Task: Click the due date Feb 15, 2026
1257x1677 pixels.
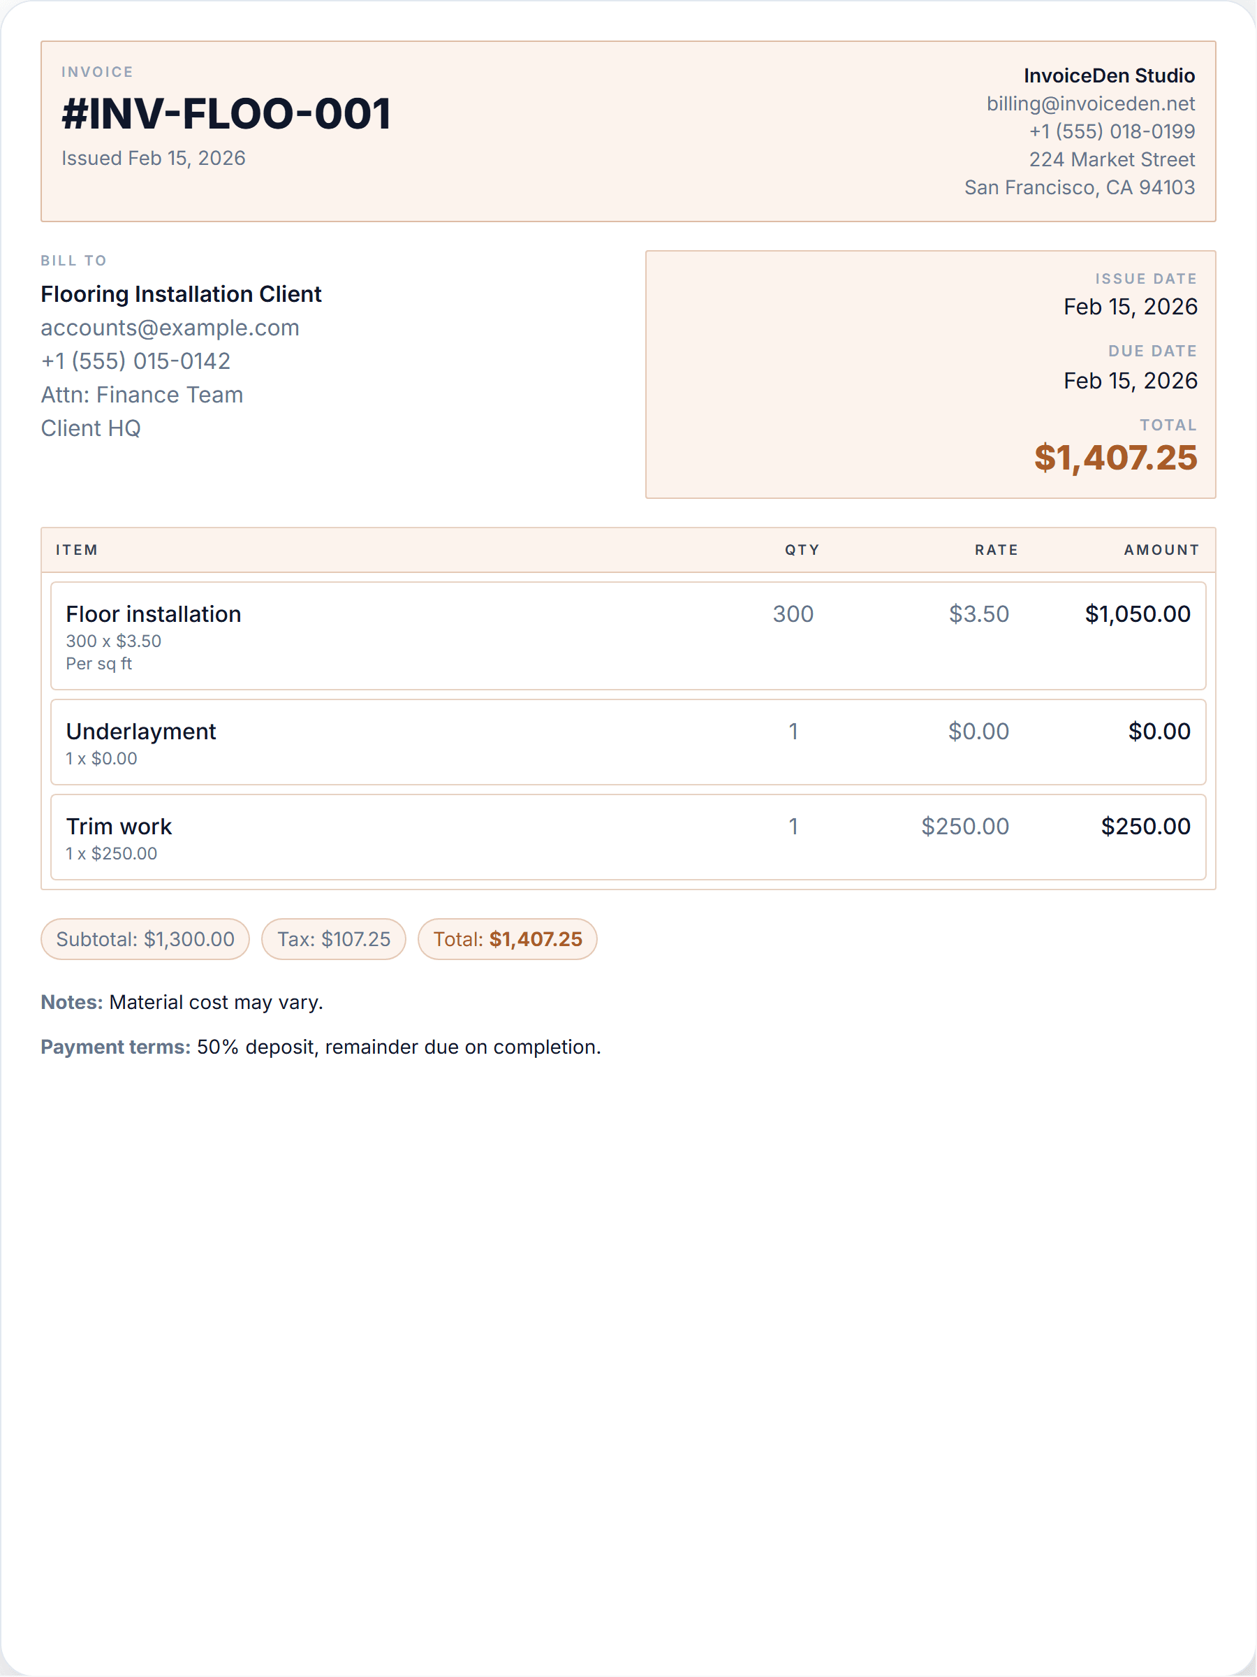Action: point(1131,381)
